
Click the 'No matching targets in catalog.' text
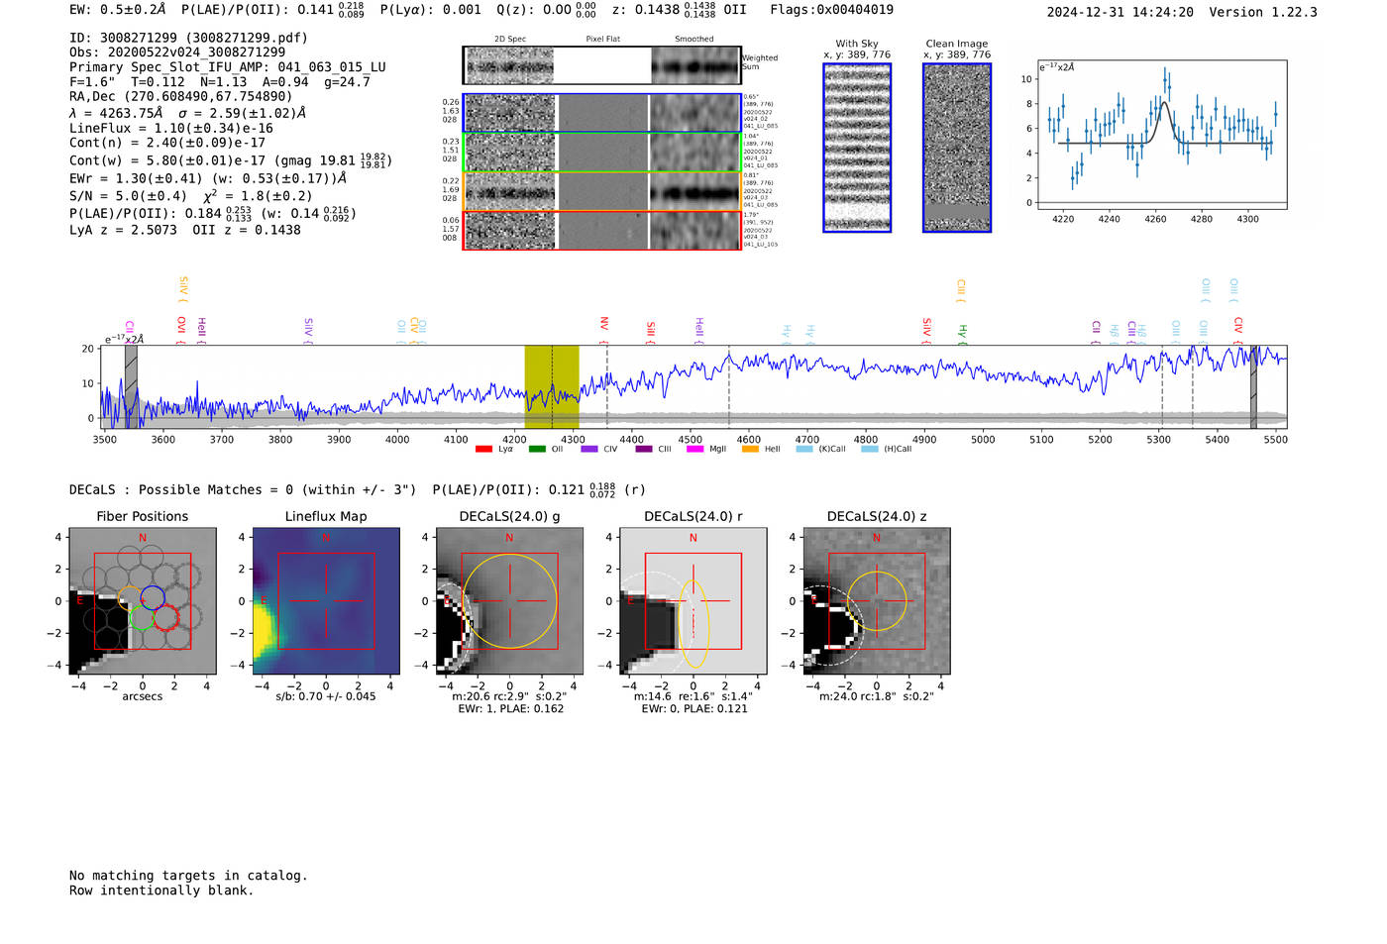click(188, 876)
